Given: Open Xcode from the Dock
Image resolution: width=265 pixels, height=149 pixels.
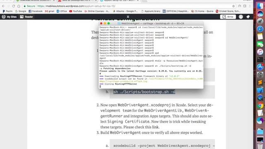Looking at the screenshot, I should (260, 90).
